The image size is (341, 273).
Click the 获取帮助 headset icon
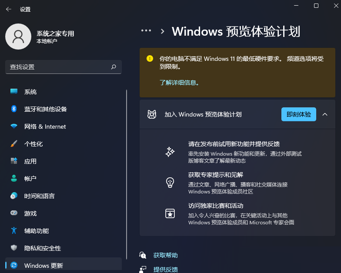[143, 255]
